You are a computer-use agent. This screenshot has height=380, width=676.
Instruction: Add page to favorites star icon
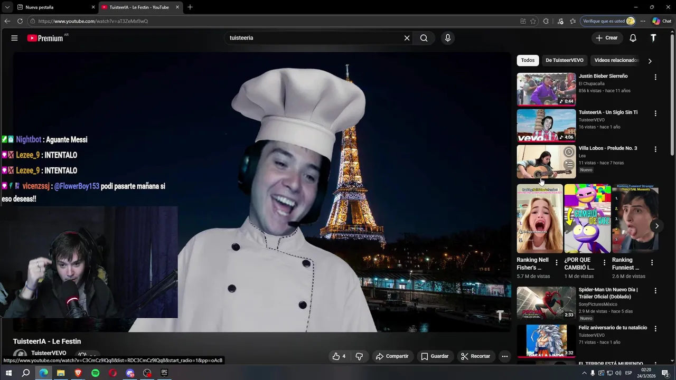pos(533,21)
